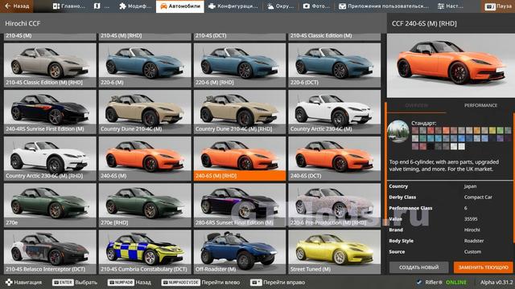Select the 240-4RS Sunrise First Edition thumbnail

pyautogui.click(x=50, y=112)
